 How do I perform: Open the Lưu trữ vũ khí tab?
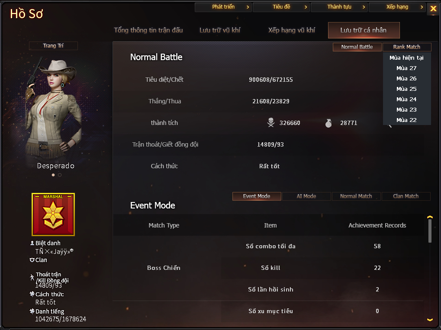220,30
